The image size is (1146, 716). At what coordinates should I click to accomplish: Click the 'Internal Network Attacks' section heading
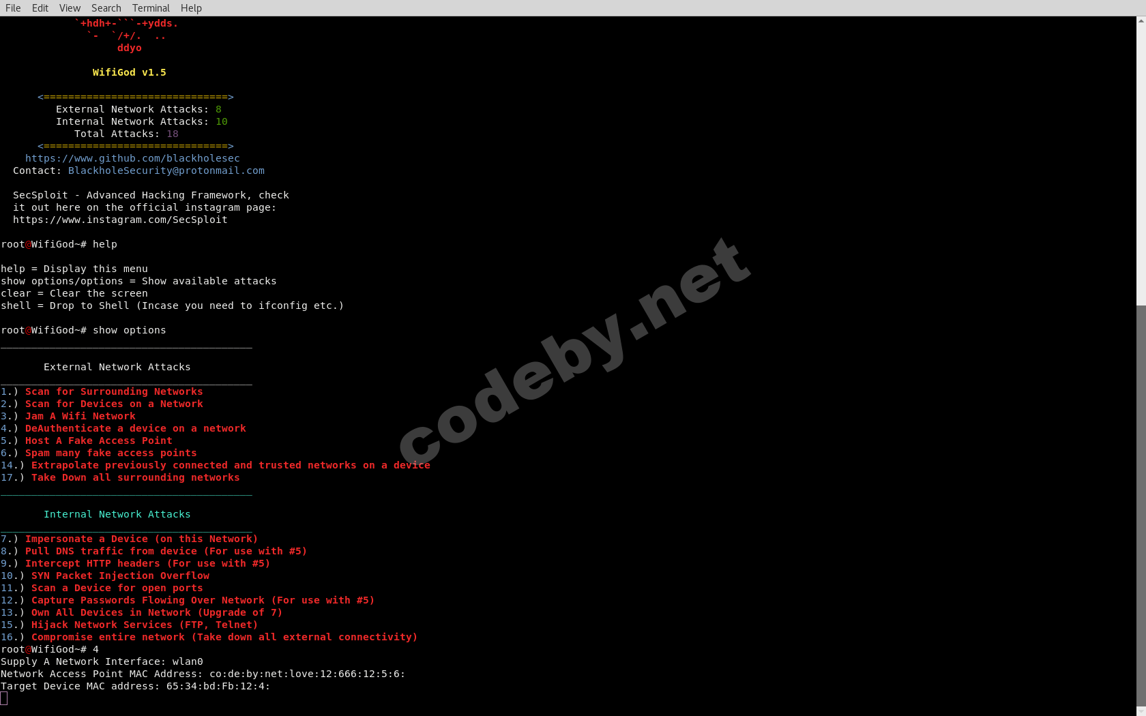pos(117,514)
